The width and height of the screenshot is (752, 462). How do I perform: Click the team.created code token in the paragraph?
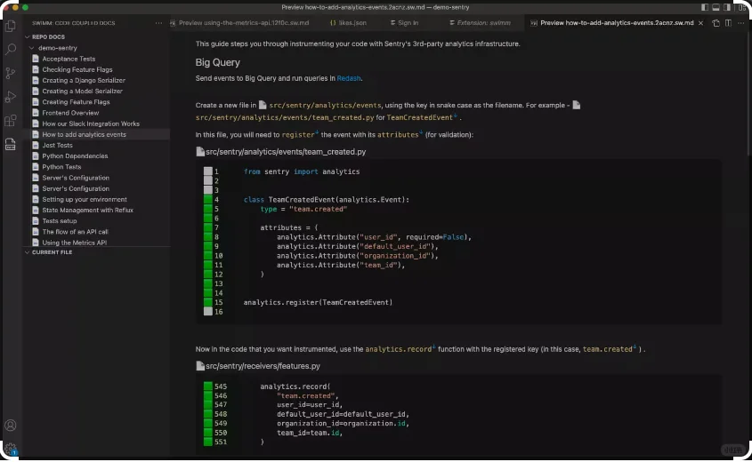608,349
